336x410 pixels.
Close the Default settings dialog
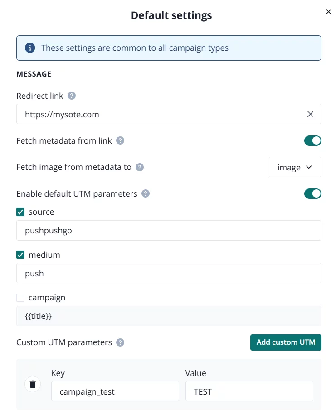point(328,12)
